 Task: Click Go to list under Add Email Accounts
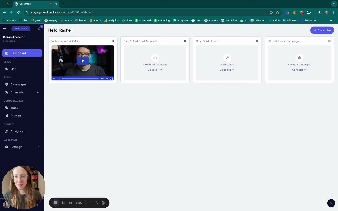pos(155,70)
